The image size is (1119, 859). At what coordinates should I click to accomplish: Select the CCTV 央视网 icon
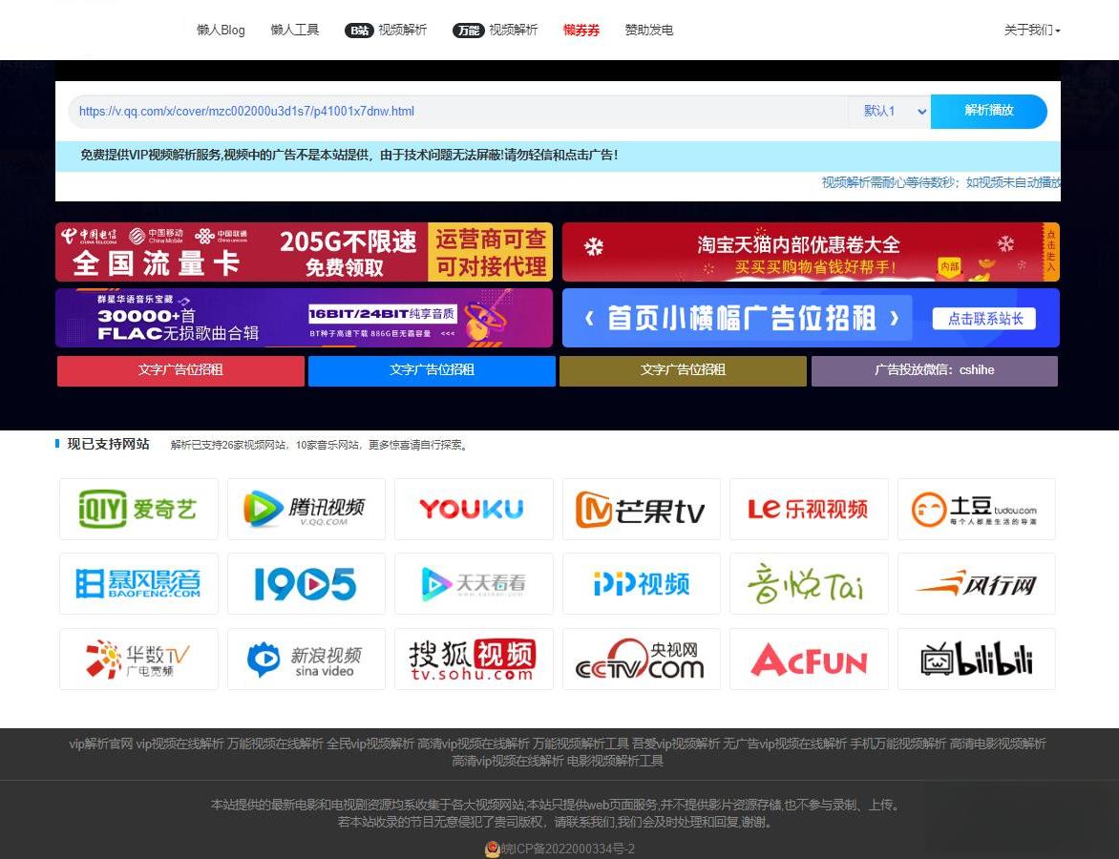pos(641,659)
